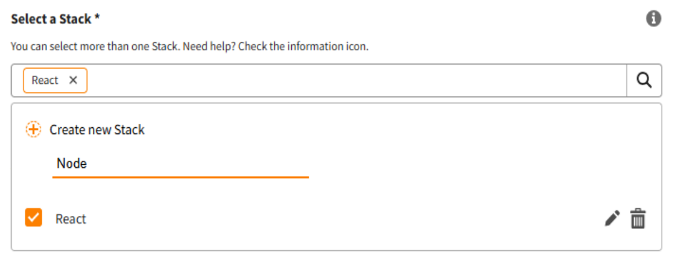Viewport: 674px width, 273px height.
Task: Click the empty area right of "Create new Stack"
Action: coord(400,130)
